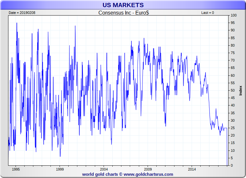Click the vertical 'Index' axis title
This screenshot has width=246, height=178.
(x=240, y=91)
